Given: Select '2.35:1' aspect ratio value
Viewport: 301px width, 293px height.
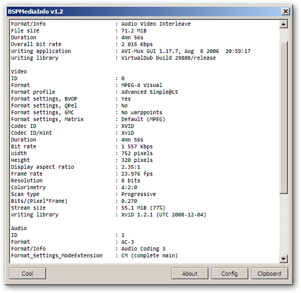Looking at the screenshot, I should (130, 167).
